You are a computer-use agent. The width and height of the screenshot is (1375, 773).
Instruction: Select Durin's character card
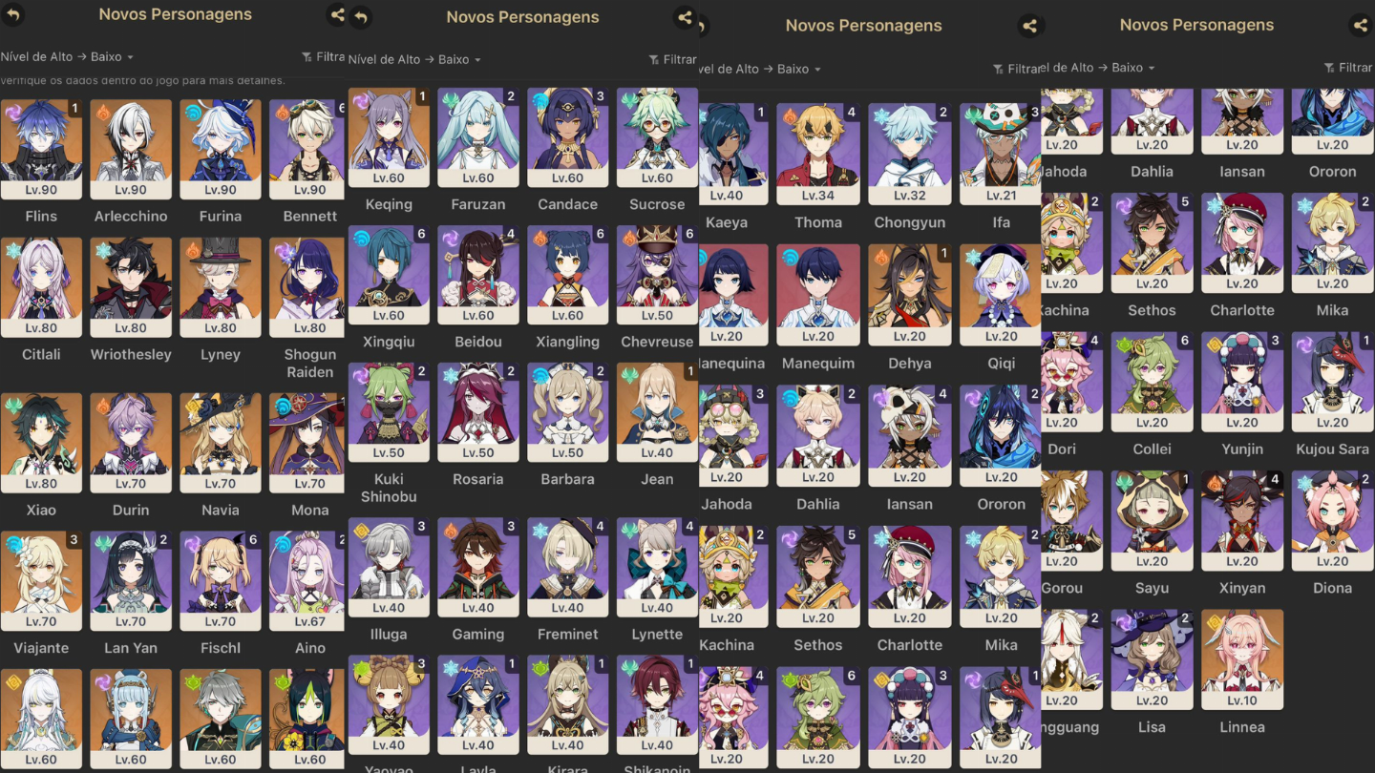pos(131,443)
